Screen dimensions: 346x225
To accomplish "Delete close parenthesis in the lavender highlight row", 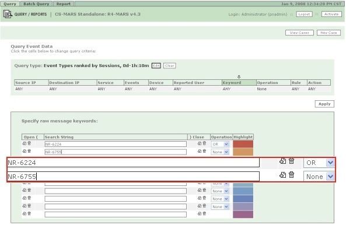I will tap(204, 206).
